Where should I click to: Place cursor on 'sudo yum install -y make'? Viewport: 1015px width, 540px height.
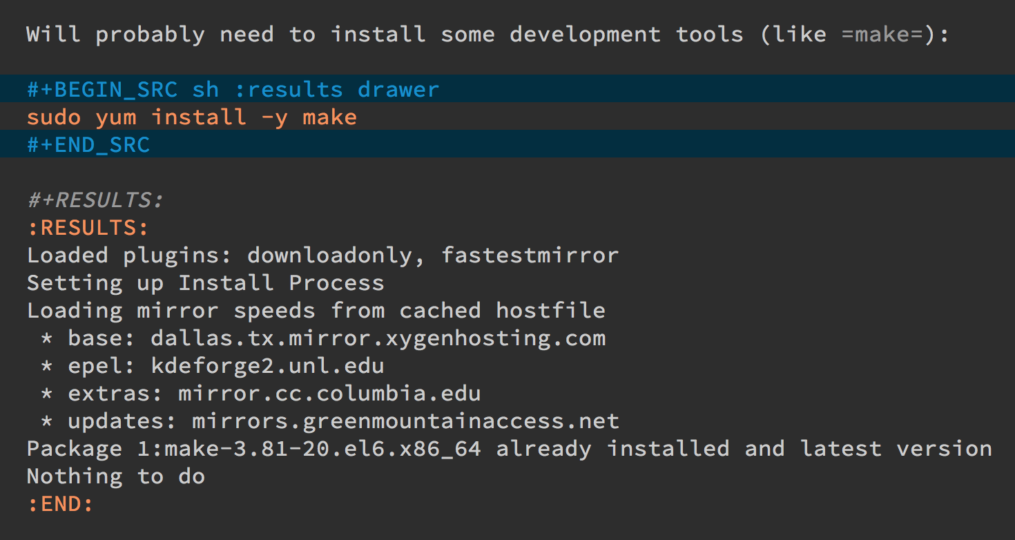pos(192,117)
